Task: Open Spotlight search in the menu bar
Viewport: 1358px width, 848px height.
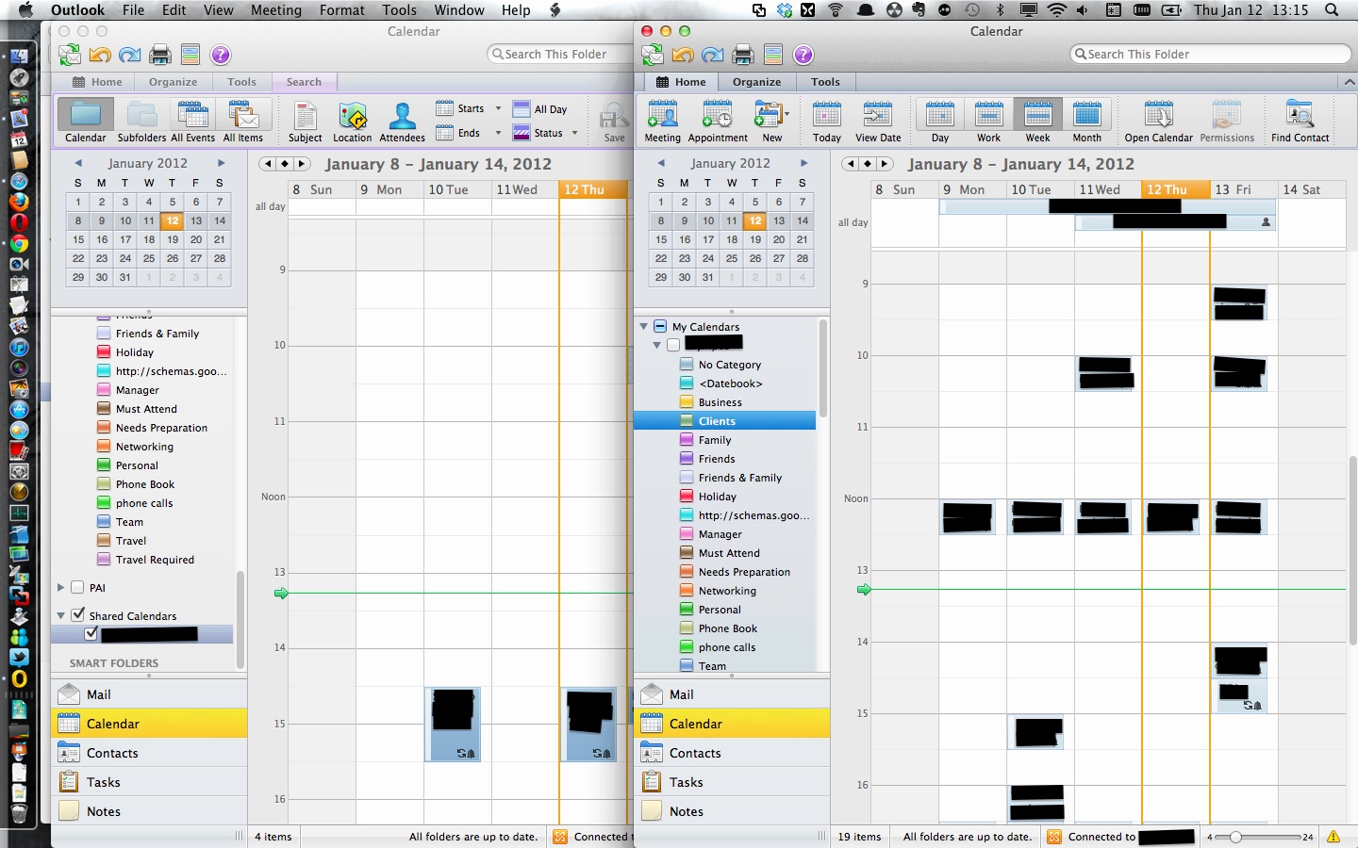Action: point(1332,10)
